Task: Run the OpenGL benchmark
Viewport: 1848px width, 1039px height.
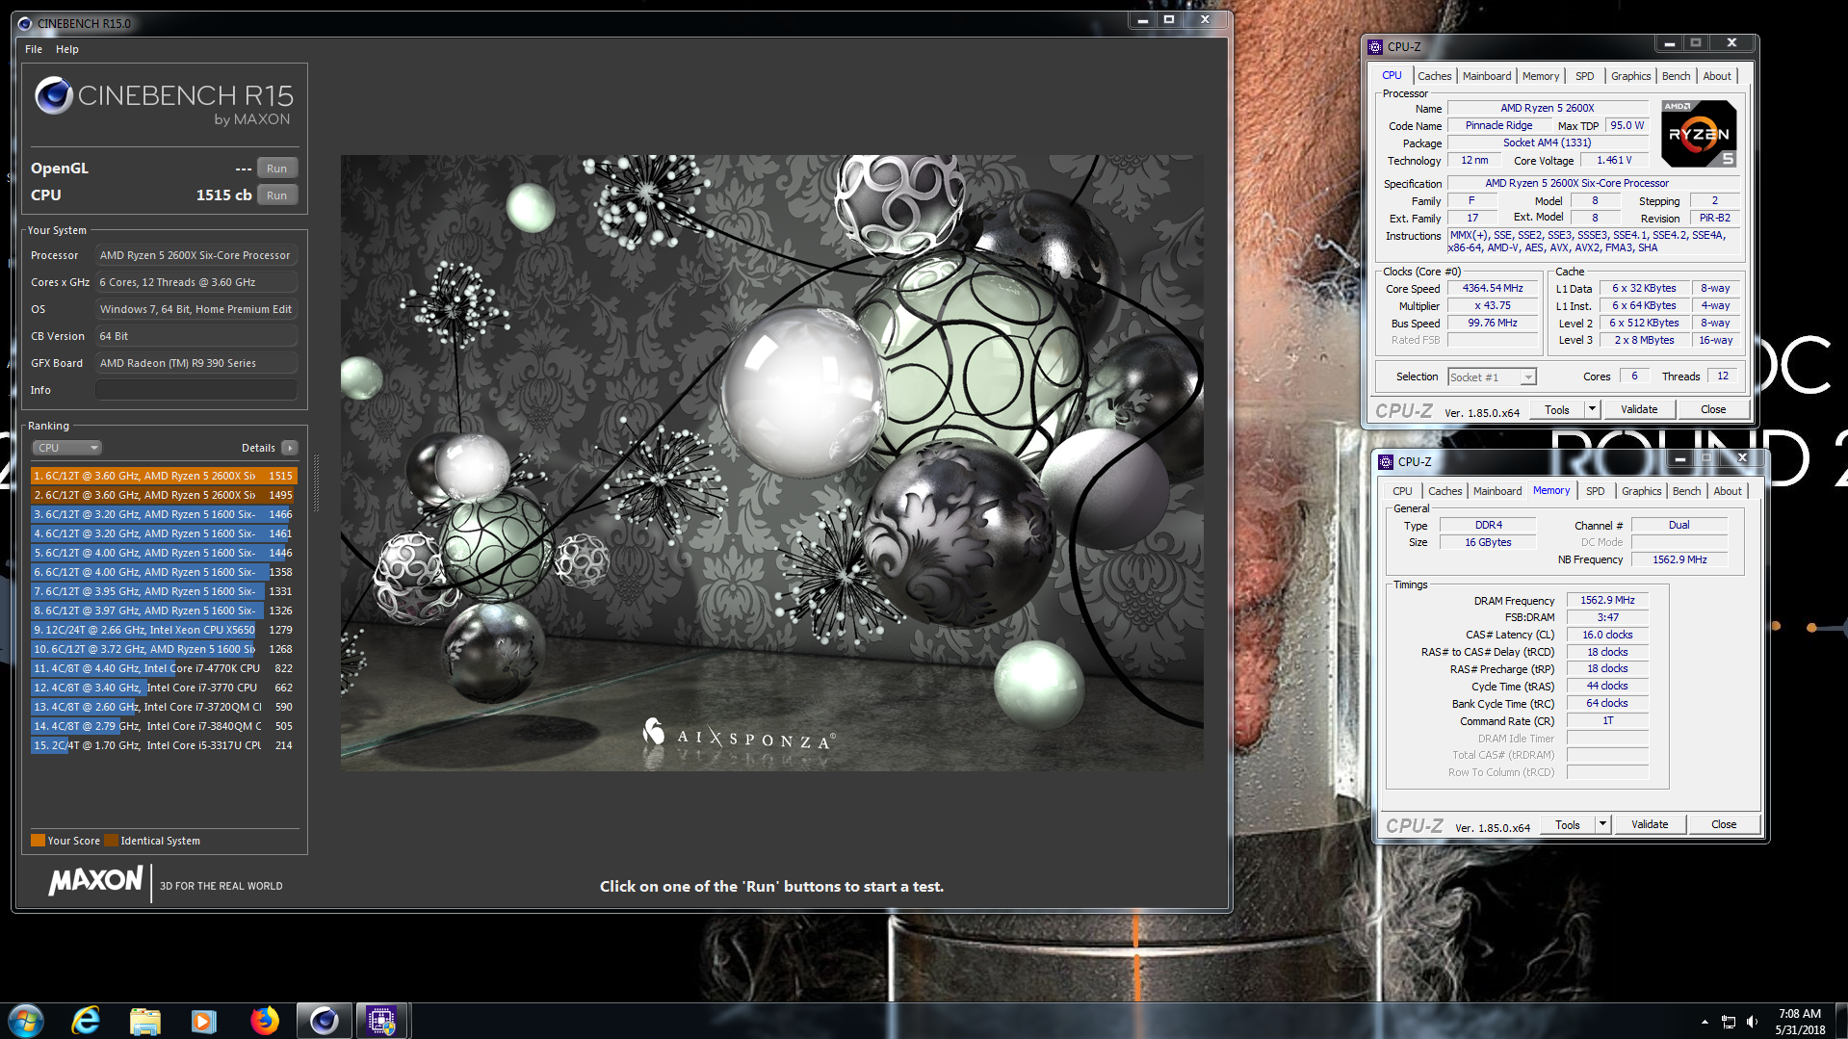Action: pos(277,169)
